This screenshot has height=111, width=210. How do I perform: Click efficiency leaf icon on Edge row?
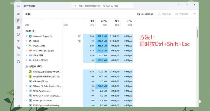pyautogui.click(x=80, y=36)
